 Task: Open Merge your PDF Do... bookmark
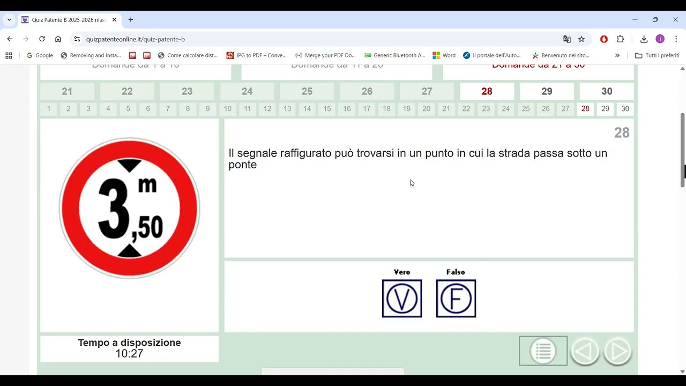(325, 55)
